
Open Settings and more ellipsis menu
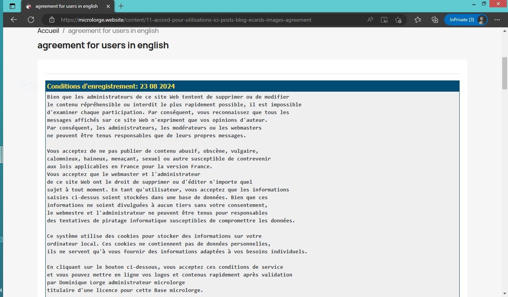pyautogui.click(x=497, y=20)
